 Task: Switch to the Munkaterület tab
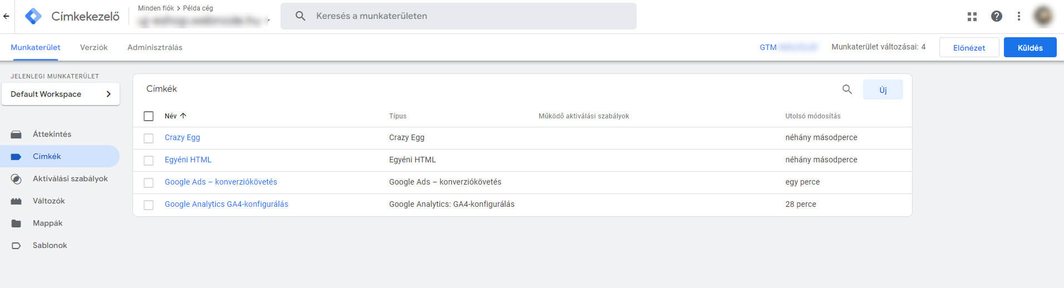pyautogui.click(x=36, y=47)
